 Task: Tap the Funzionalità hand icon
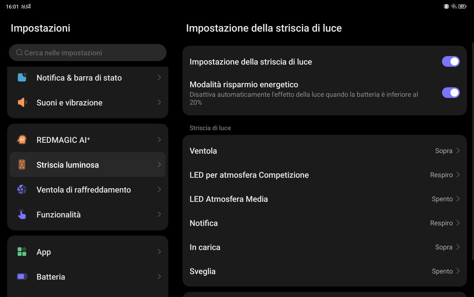(x=22, y=214)
